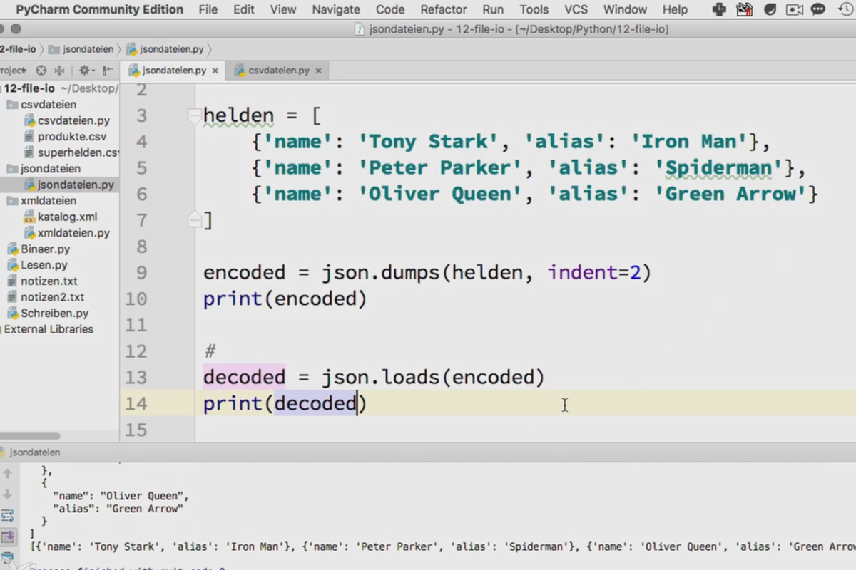The height and width of the screenshot is (570, 856).
Task: Click the print icon in Run panel
Action: pyautogui.click(x=7, y=557)
